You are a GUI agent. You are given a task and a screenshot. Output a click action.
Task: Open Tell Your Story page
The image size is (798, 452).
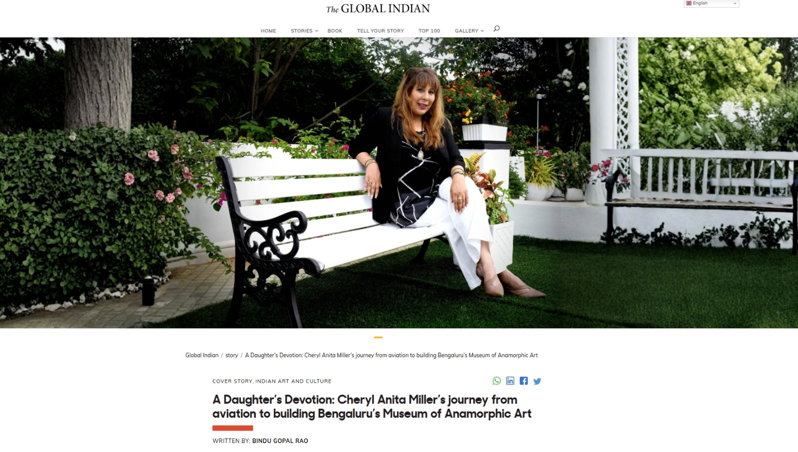tap(381, 31)
